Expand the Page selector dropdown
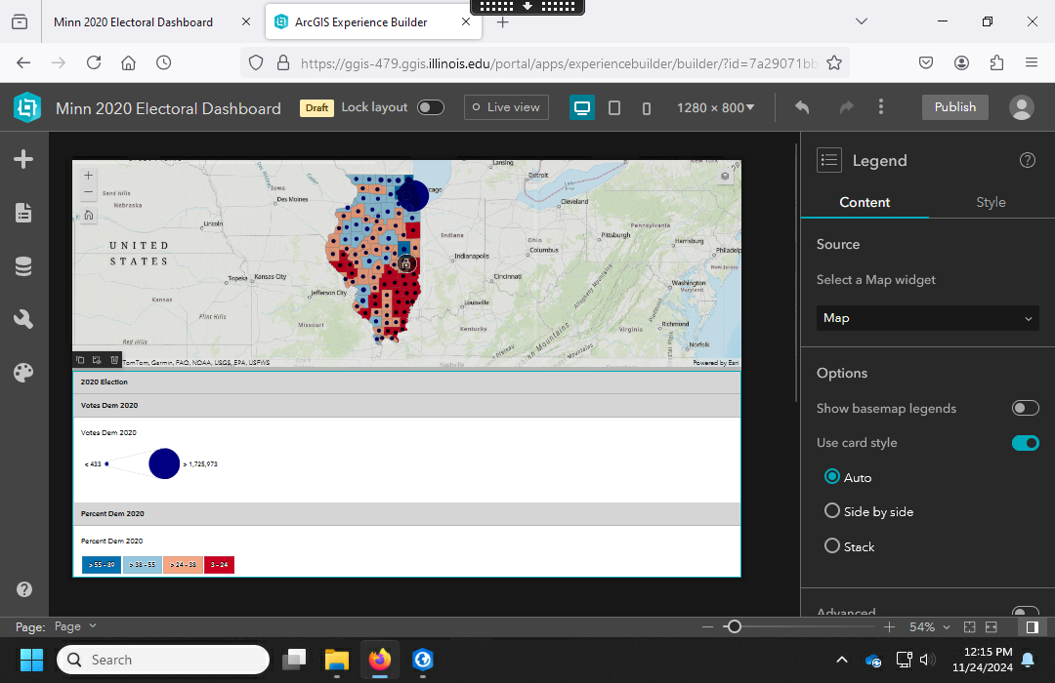Screen dimensions: 1055x683 pyautogui.click(x=75, y=626)
